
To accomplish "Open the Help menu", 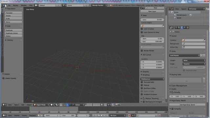I will point(31,5).
